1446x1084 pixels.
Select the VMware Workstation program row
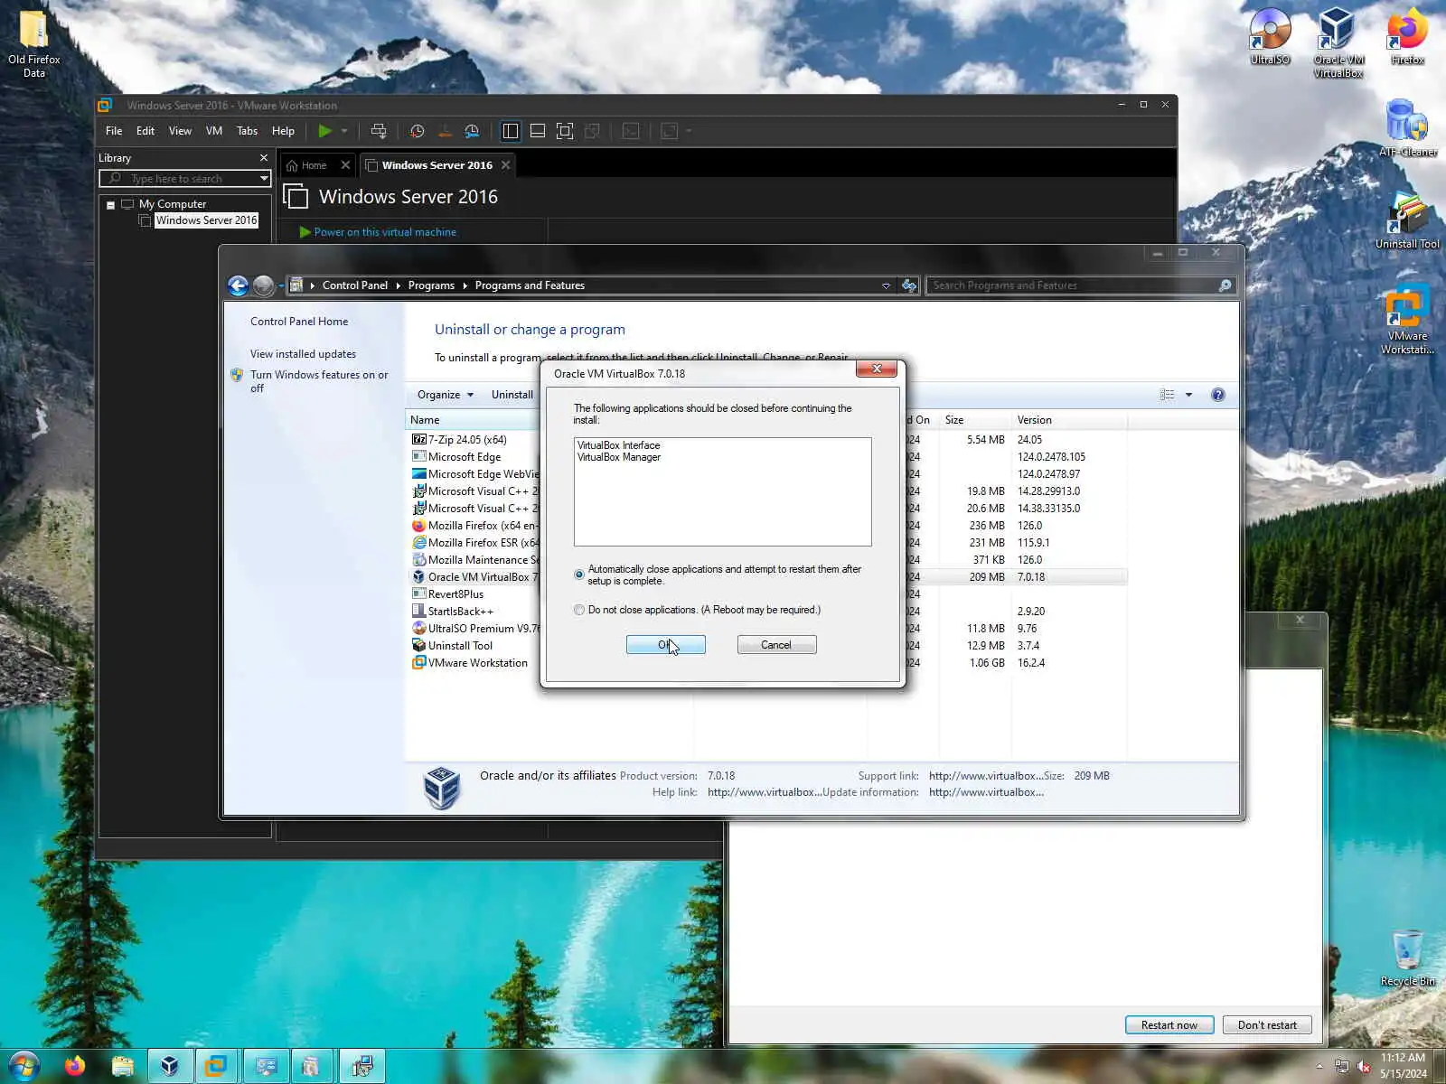(x=768, y=663)
